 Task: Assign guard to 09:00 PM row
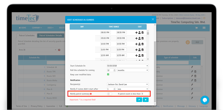pos(139,38)
